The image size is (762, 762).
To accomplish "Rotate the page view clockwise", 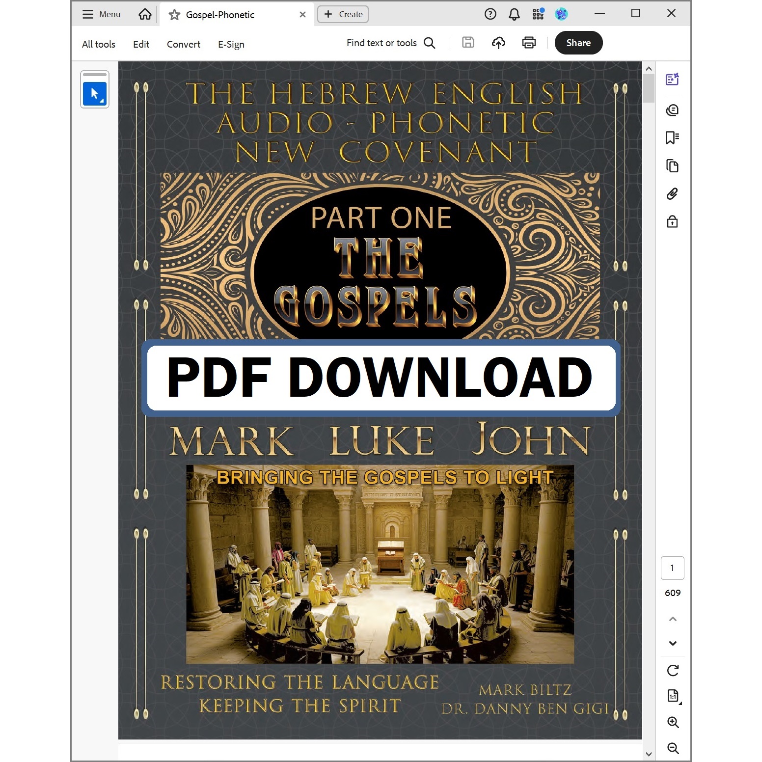I will (673, 671).
